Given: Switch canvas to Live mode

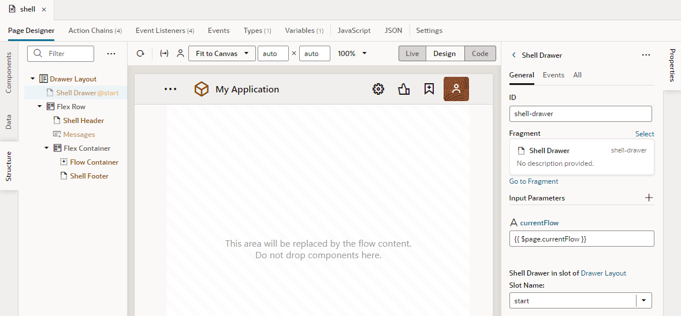Looking at the screenshot, I should coord(412,54).
